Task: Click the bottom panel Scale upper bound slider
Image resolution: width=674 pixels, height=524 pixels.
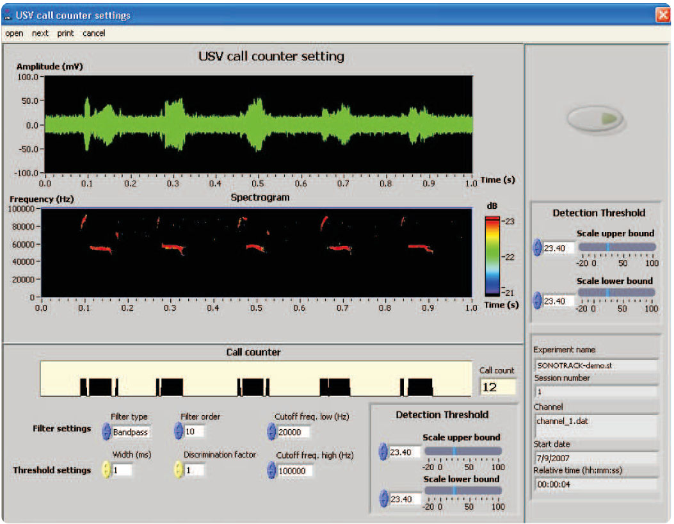Action: pos(463,451)
